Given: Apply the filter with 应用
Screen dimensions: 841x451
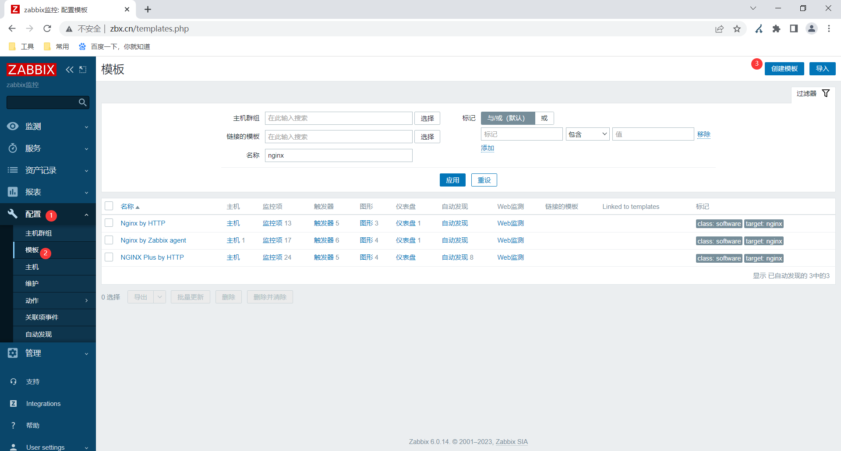Looking at the screenshot, I should click(x=452, y=180).
